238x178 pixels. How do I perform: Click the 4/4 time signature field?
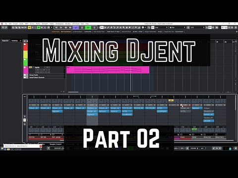coord(202,148)
